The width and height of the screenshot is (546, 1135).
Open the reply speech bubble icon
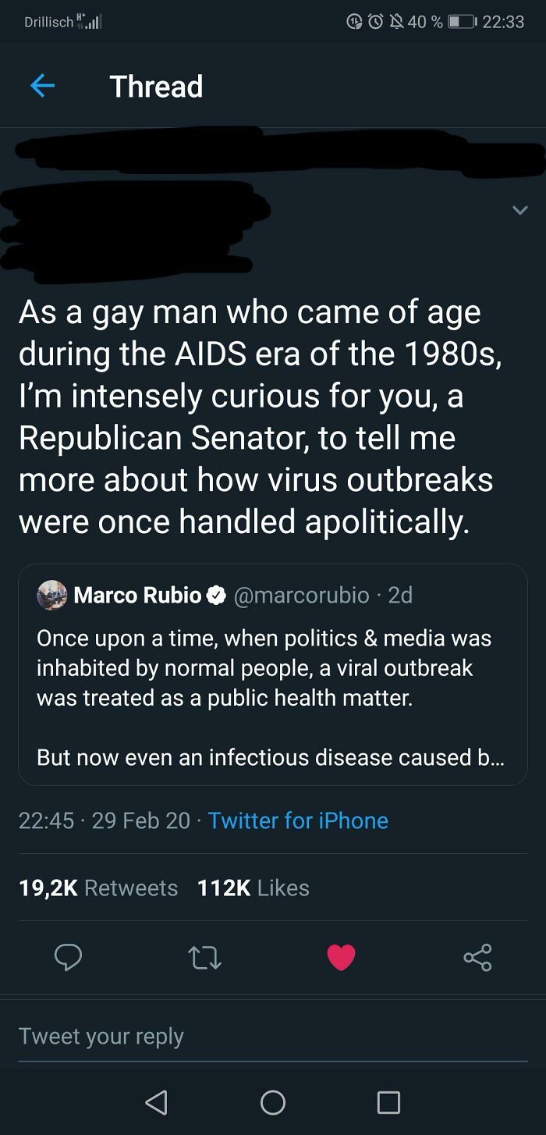[x=68, y=957]
